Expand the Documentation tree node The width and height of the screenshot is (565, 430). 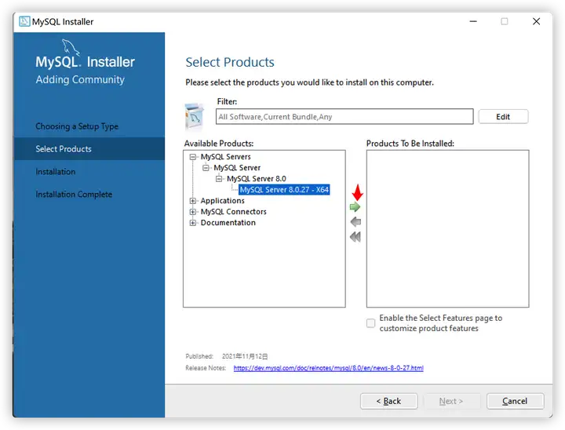point(193,223)
